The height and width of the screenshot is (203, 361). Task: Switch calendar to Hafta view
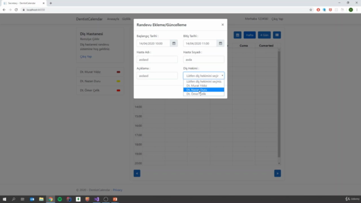click(x=249, y=35)
